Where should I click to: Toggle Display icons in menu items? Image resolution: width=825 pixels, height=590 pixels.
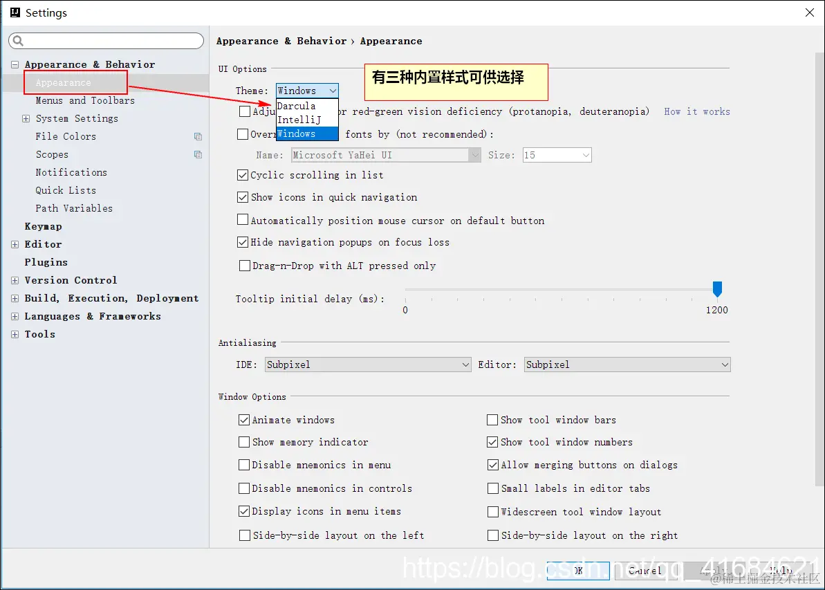point(243,511)
